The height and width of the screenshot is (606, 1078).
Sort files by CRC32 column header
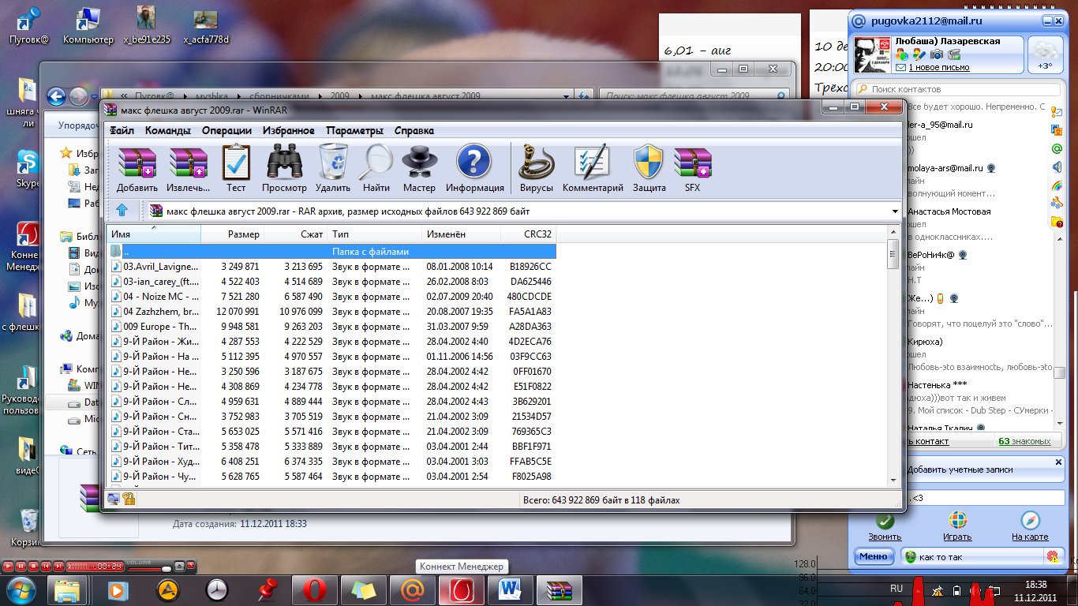coord(527,234)
